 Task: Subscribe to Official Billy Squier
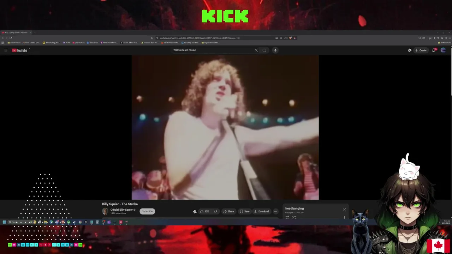147,211
